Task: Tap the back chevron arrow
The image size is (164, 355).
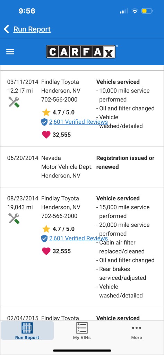Action: click(x=7, y=29)
